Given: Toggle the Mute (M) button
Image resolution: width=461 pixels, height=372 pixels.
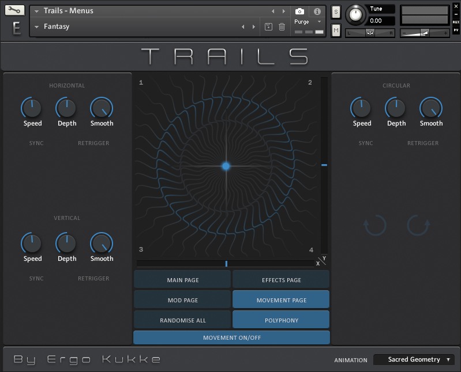Looking at the screenshot, I should [x=336, y=30].
